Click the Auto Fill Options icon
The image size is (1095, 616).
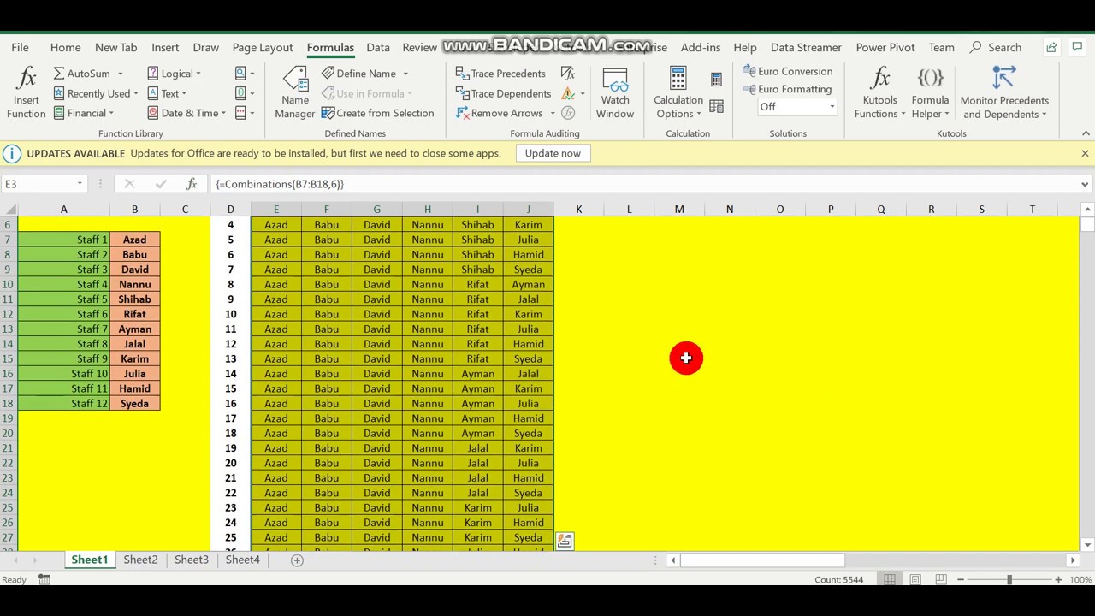565,541
